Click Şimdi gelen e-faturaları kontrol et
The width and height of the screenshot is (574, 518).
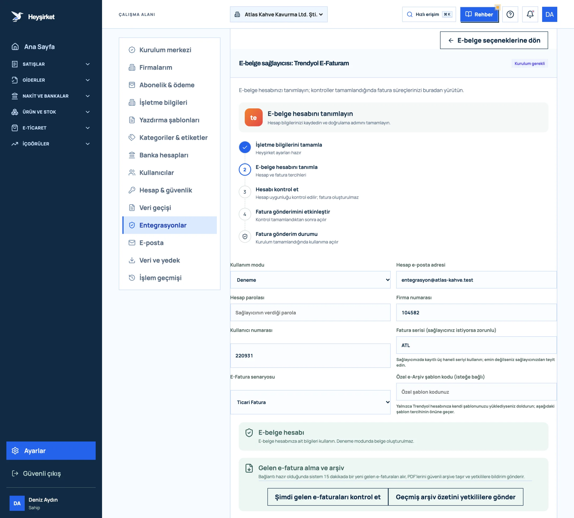pos(328,497)
